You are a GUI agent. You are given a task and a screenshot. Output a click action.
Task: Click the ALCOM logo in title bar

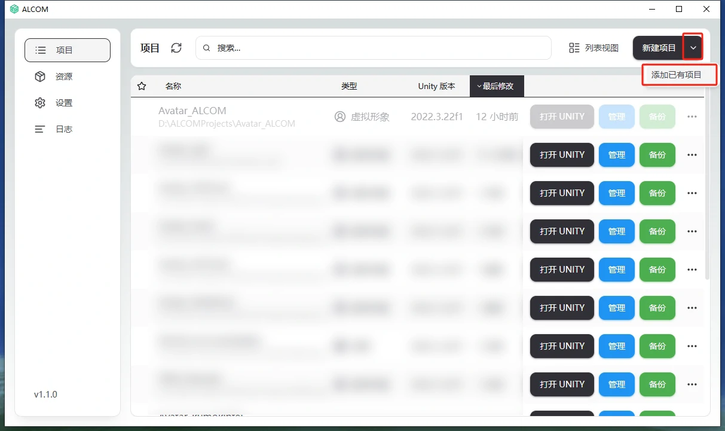14,9
